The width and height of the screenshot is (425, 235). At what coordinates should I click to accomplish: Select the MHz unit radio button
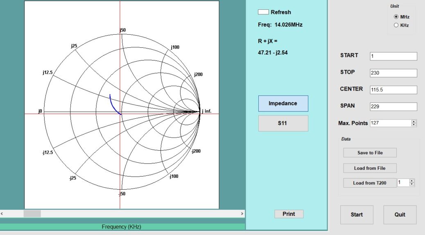click(396, 17)
